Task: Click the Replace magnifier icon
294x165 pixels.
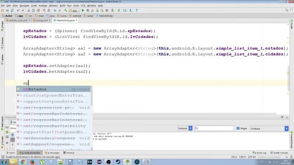Action: click(49, 11)
